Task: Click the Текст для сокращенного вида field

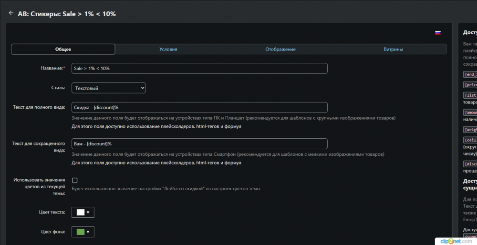Action: click(x=199, y=143)
